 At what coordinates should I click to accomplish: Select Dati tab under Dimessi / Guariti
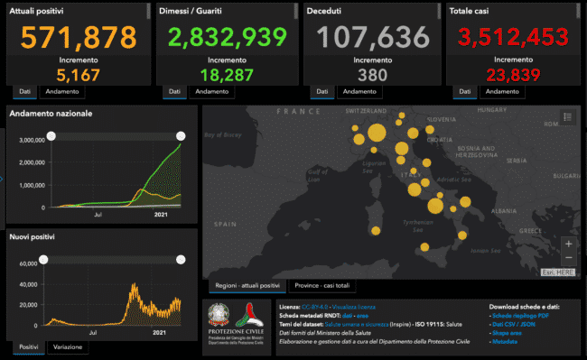pyautogui.click(x=174, y=92)
